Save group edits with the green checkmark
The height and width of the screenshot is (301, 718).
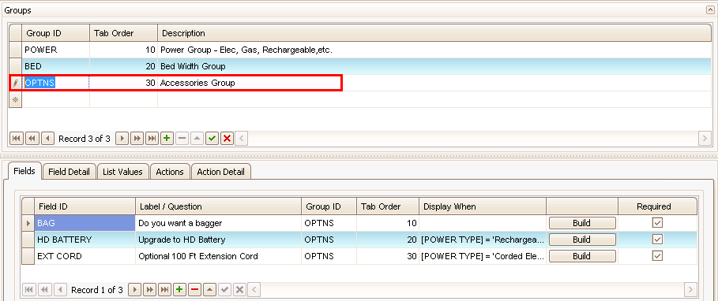pos(212,139)
